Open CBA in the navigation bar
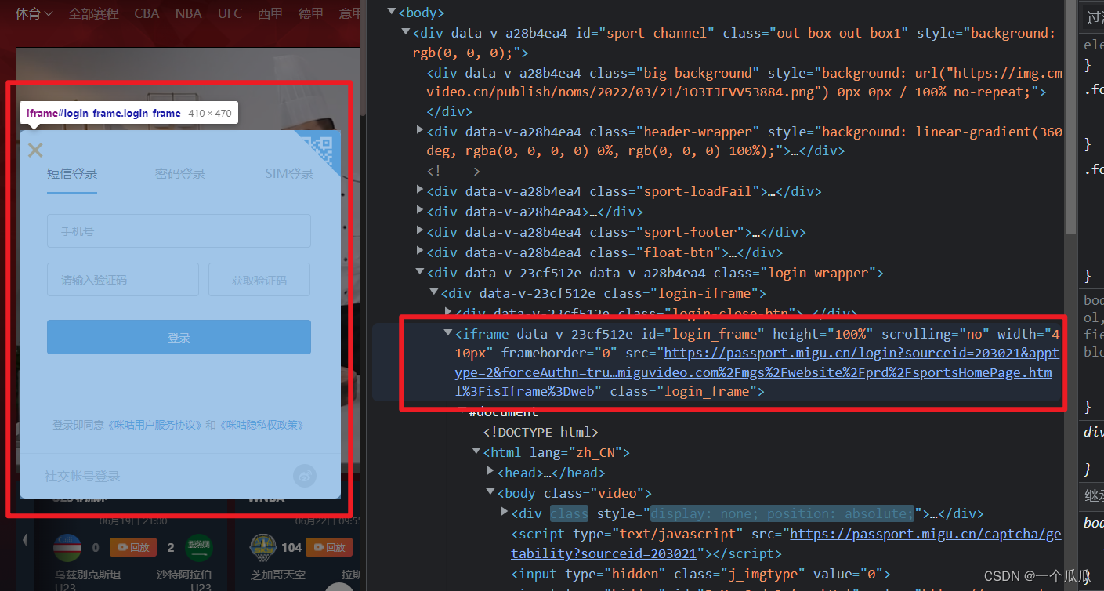 click(x=147, y=13)
